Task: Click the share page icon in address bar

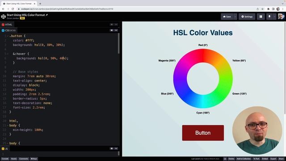Action: [x=257, y=9]
